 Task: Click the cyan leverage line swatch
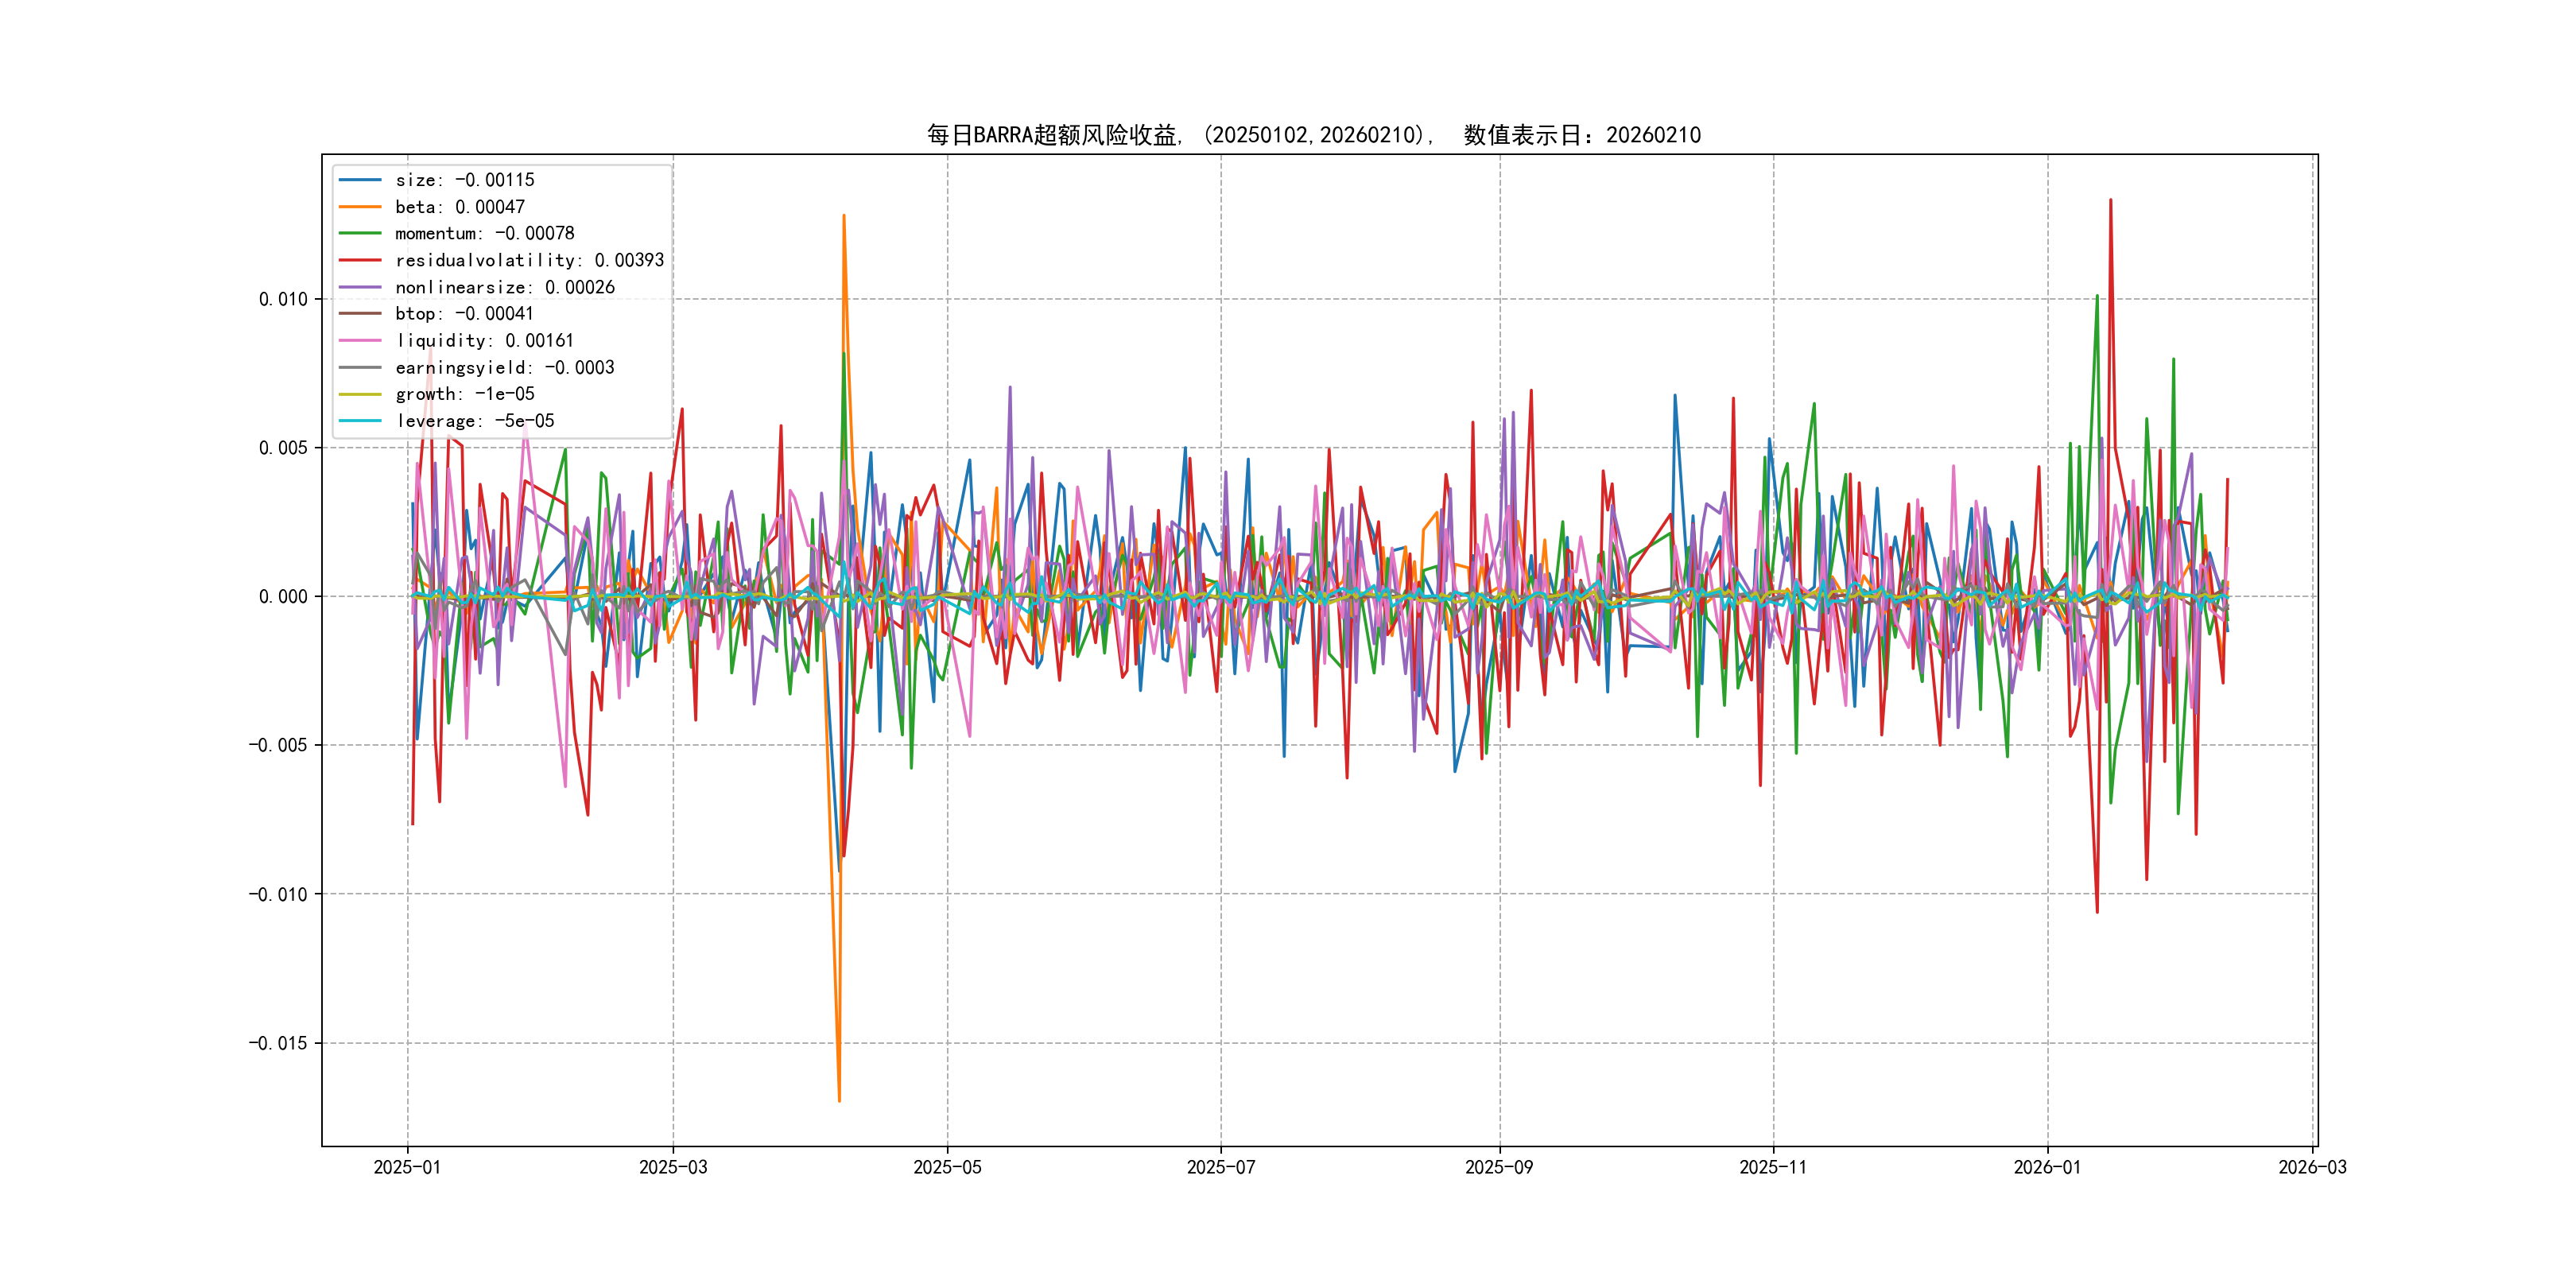360,421
